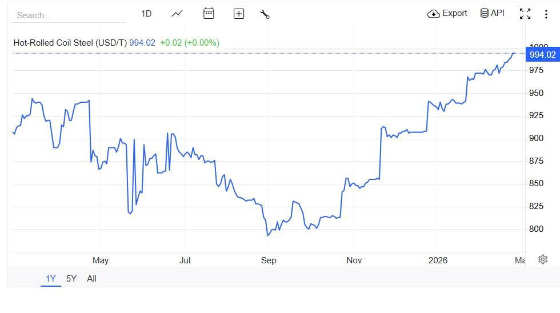Open the three-dot more options menu
The width and height of the screenshot is (560, 313).
546,14
